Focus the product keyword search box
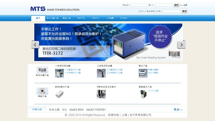The width and height of the screenshot is (215, 121). pyautogui.click(x=172, y=11)
